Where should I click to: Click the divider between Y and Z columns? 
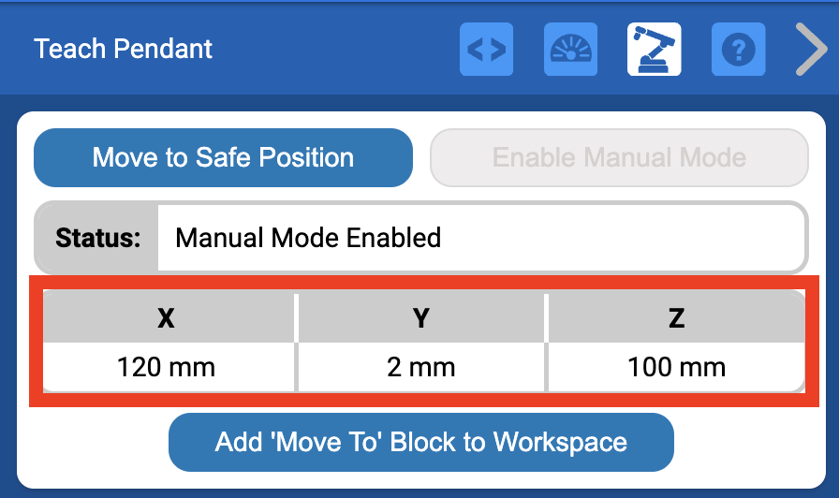tap(546, 343)
